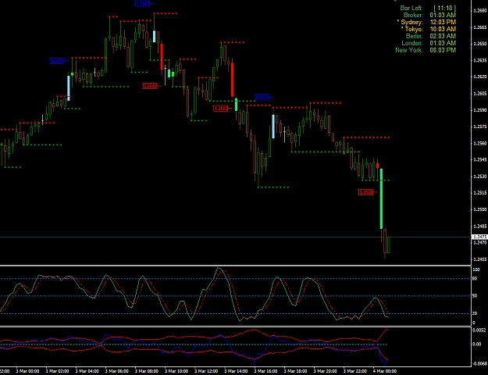
Task: Click the '3 Mar 08:00' time label
Action: (147, 371)
